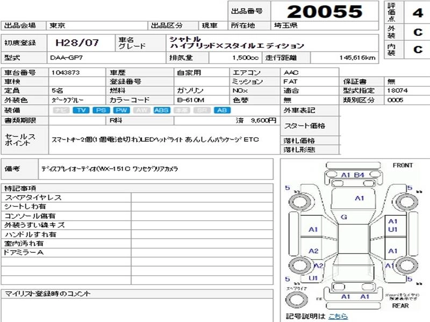This screenshot has height=322, width=430.
Task: Click the fuel type ガソリン
Action: click(x=190, y=91)
